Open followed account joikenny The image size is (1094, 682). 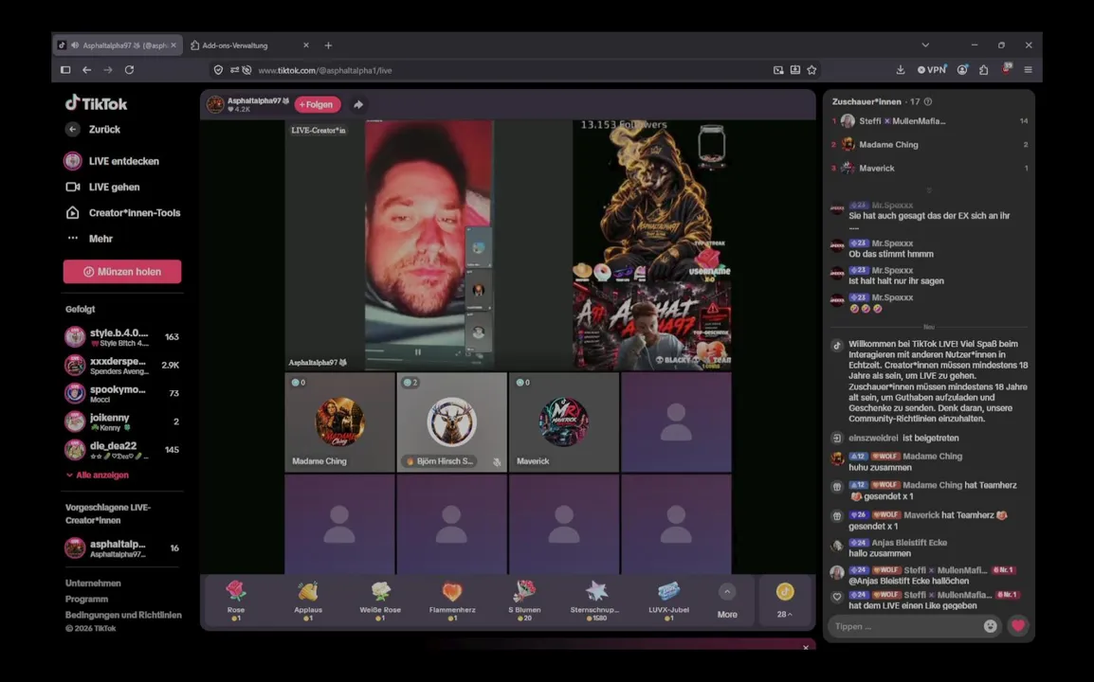(123, 422)
